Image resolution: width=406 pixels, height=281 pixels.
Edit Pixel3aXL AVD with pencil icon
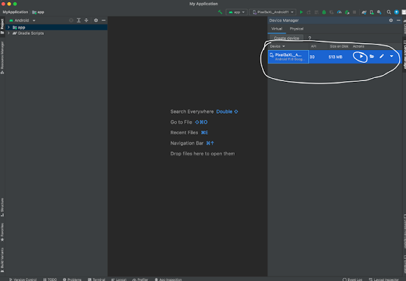pyautogui.click(x=382, y=56)
